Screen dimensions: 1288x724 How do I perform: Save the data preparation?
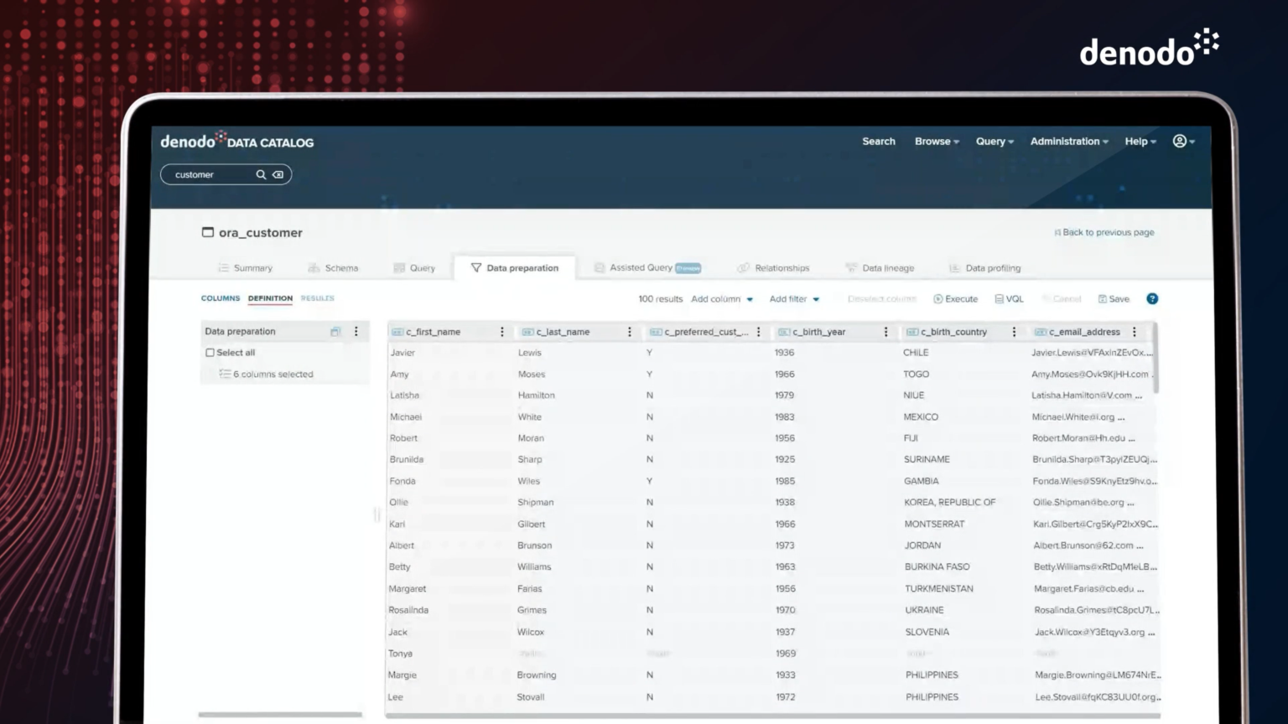[1113, 298]
